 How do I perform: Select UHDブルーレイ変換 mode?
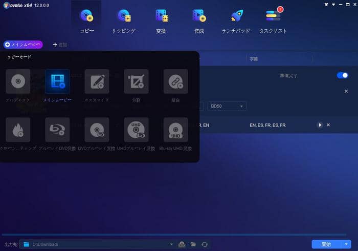[136, 130]
